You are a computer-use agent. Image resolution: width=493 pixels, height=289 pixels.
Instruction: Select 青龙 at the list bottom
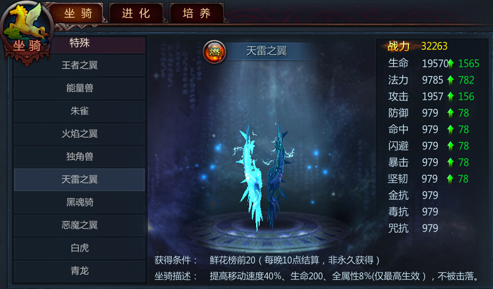(x=79, y=271)
